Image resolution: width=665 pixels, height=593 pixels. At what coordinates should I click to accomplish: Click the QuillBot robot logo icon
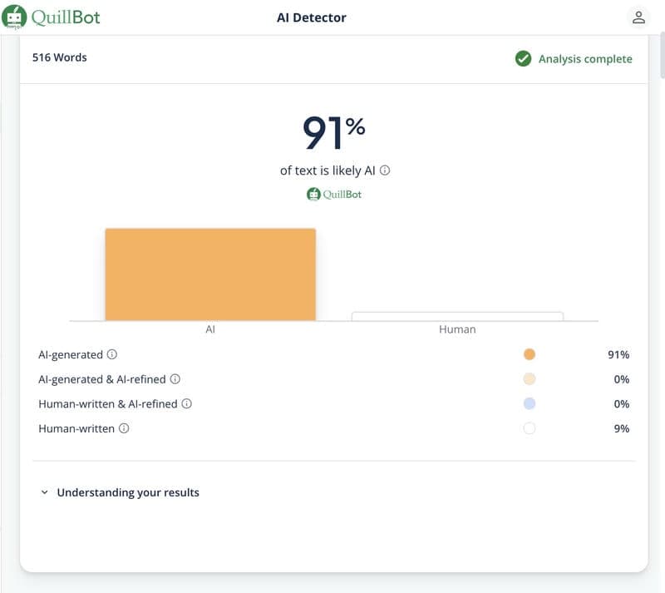pos(13,17)
